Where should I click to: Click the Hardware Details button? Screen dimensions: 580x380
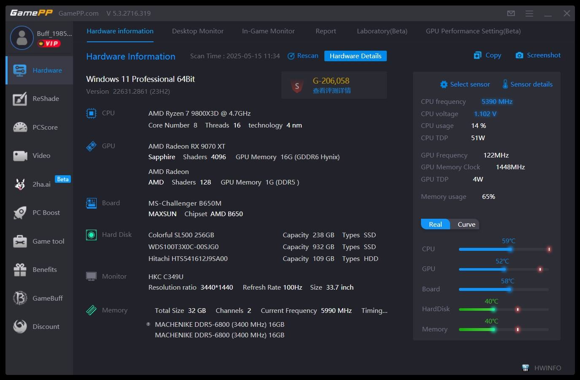coord(356,56)
